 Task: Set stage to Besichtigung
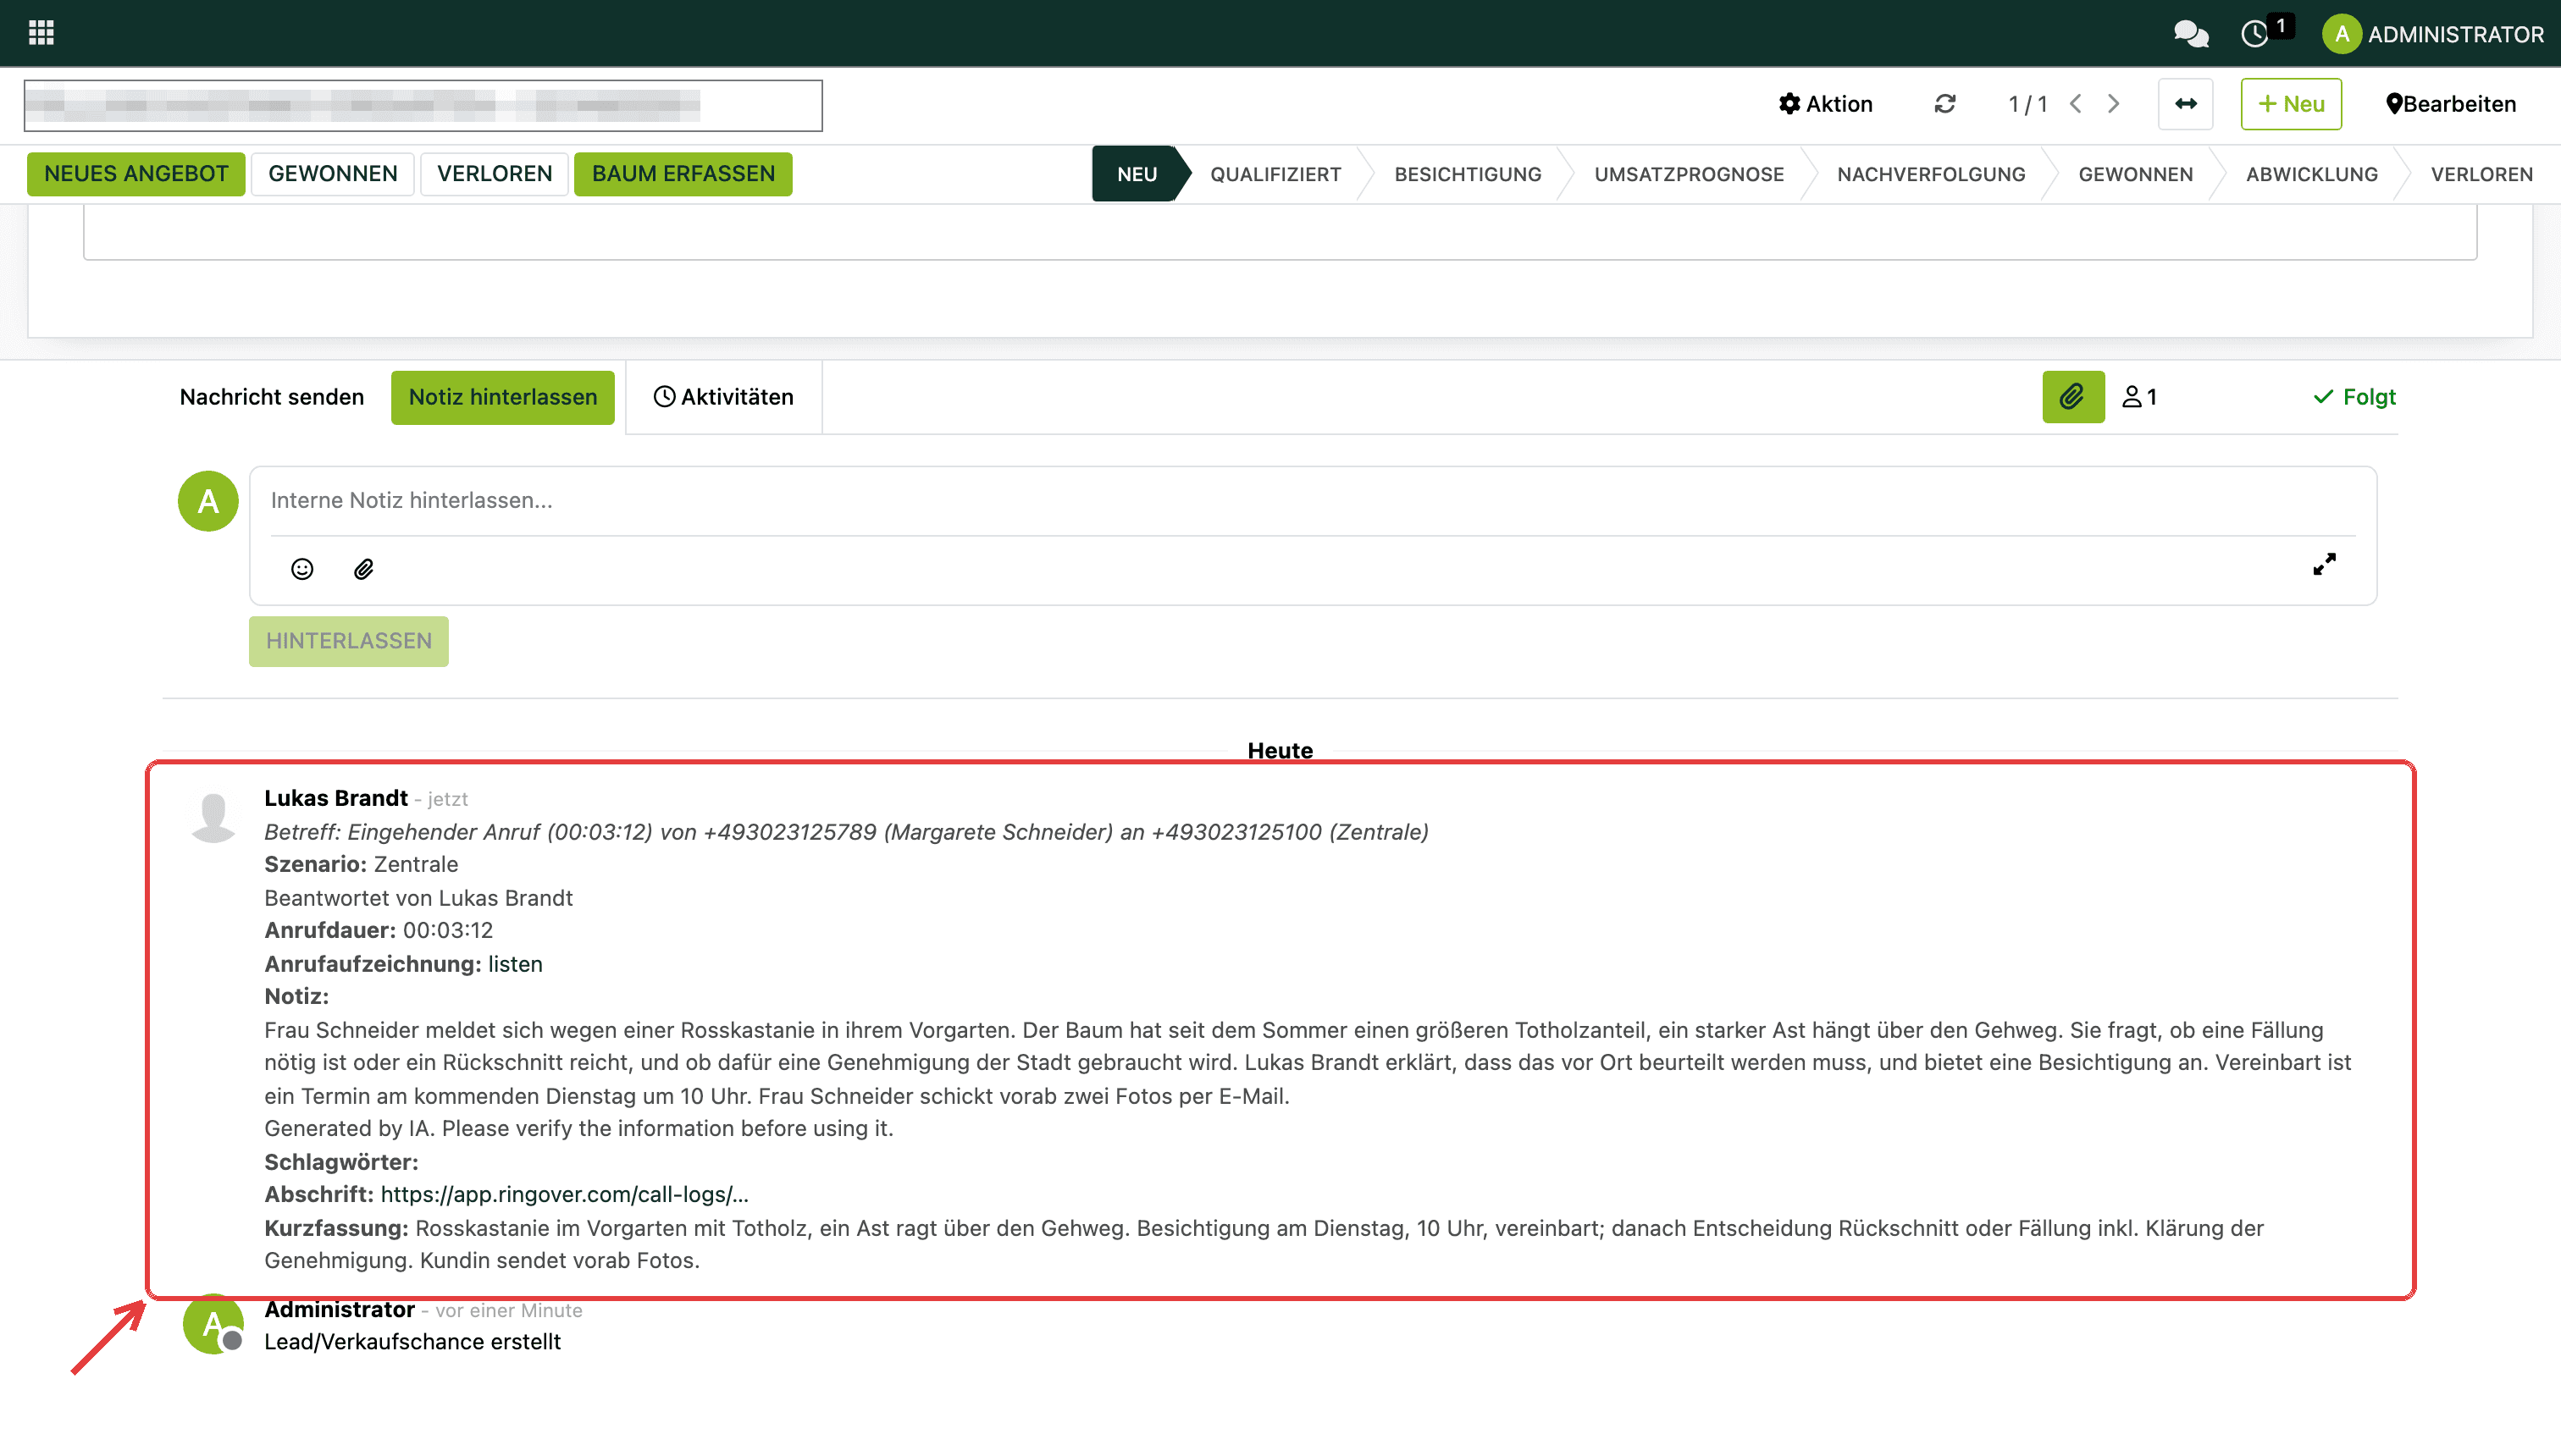(x=1468, y=174)
